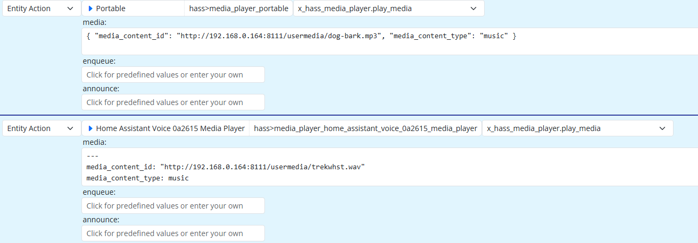Viewport: 698px width, 243px height.
Task: Focus the announce field under the Portable action
Action: click(173, 102)
